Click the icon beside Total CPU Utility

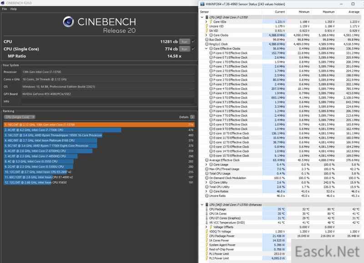click(x=207, y=187)
